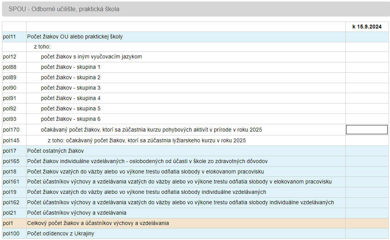The image size is (390, 240).
Task: Click the input field for row pol170
Action: 366,130
